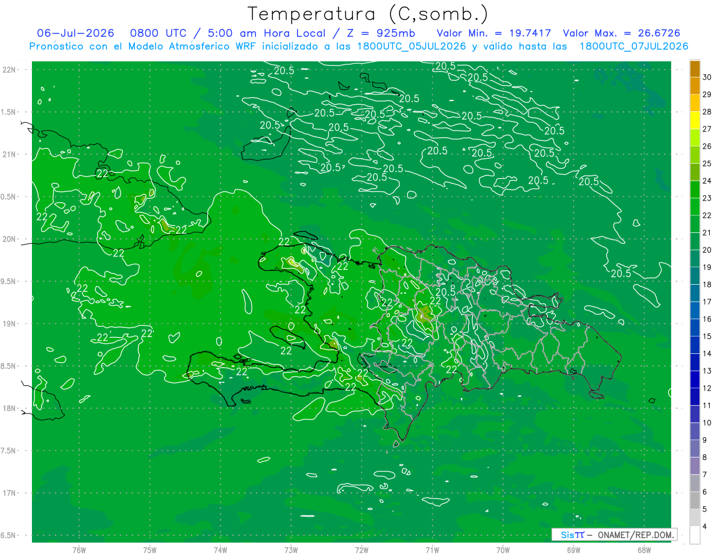
Task: Click the '24' value on color scale
Action: pyautogui.click(x=707, y=181)
